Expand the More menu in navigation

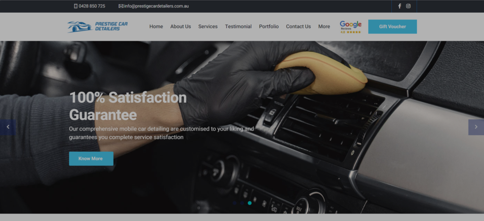pos(324,27)
